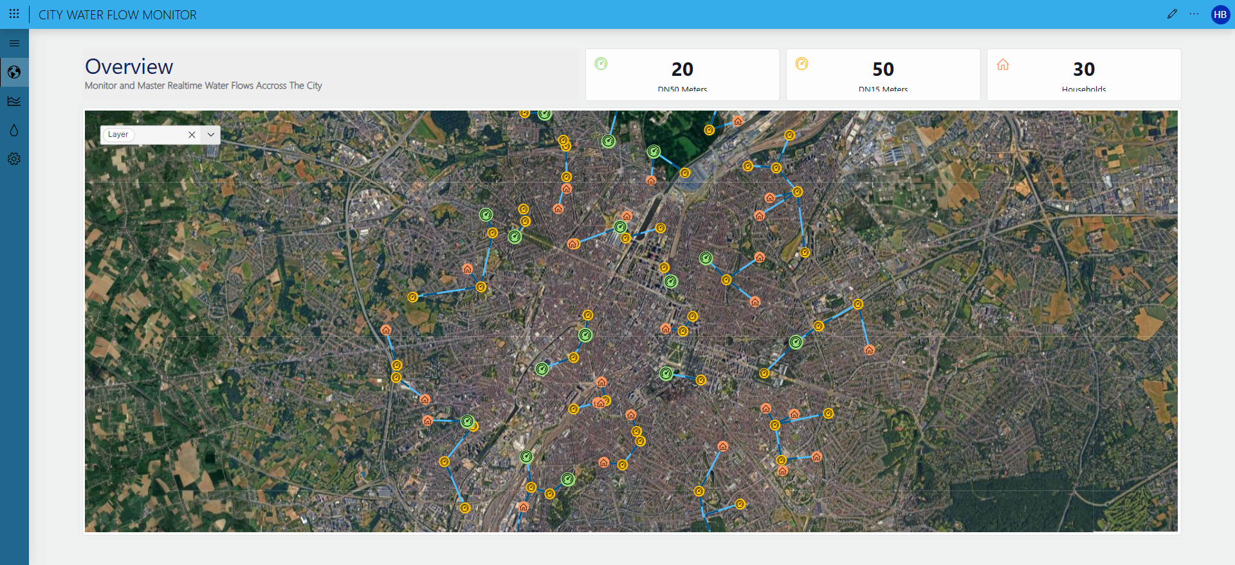Viewport: 1235px width, 565px height.
Task: Click green gauge icon on DN50 card
Action: coord(601,64)
